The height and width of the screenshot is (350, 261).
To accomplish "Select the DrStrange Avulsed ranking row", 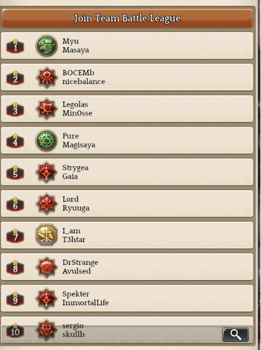I will 127,267.
